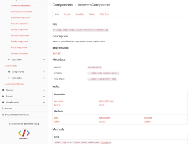
Task: Click the app-answers selector value
Action: coord(95,67)
